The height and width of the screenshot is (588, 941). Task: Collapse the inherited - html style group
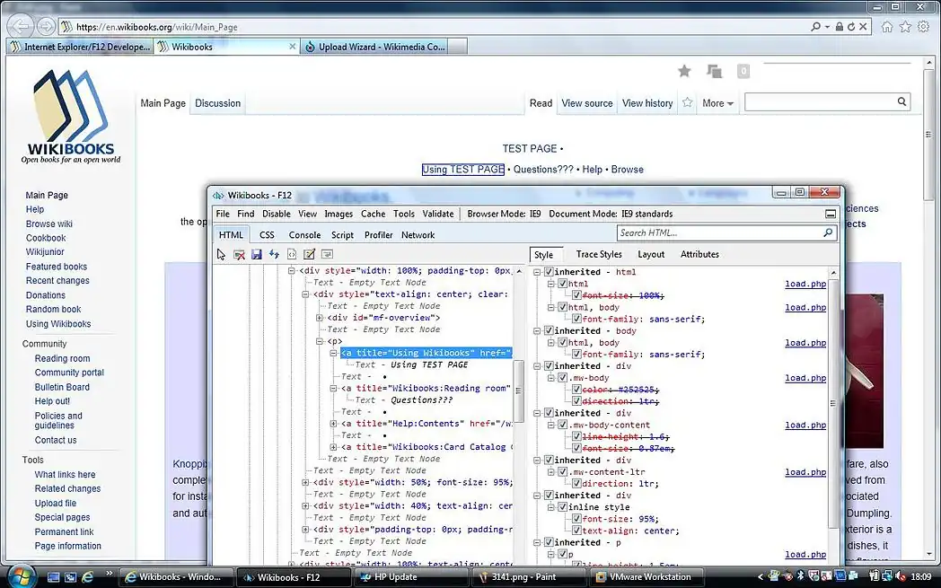pos(538,270)
